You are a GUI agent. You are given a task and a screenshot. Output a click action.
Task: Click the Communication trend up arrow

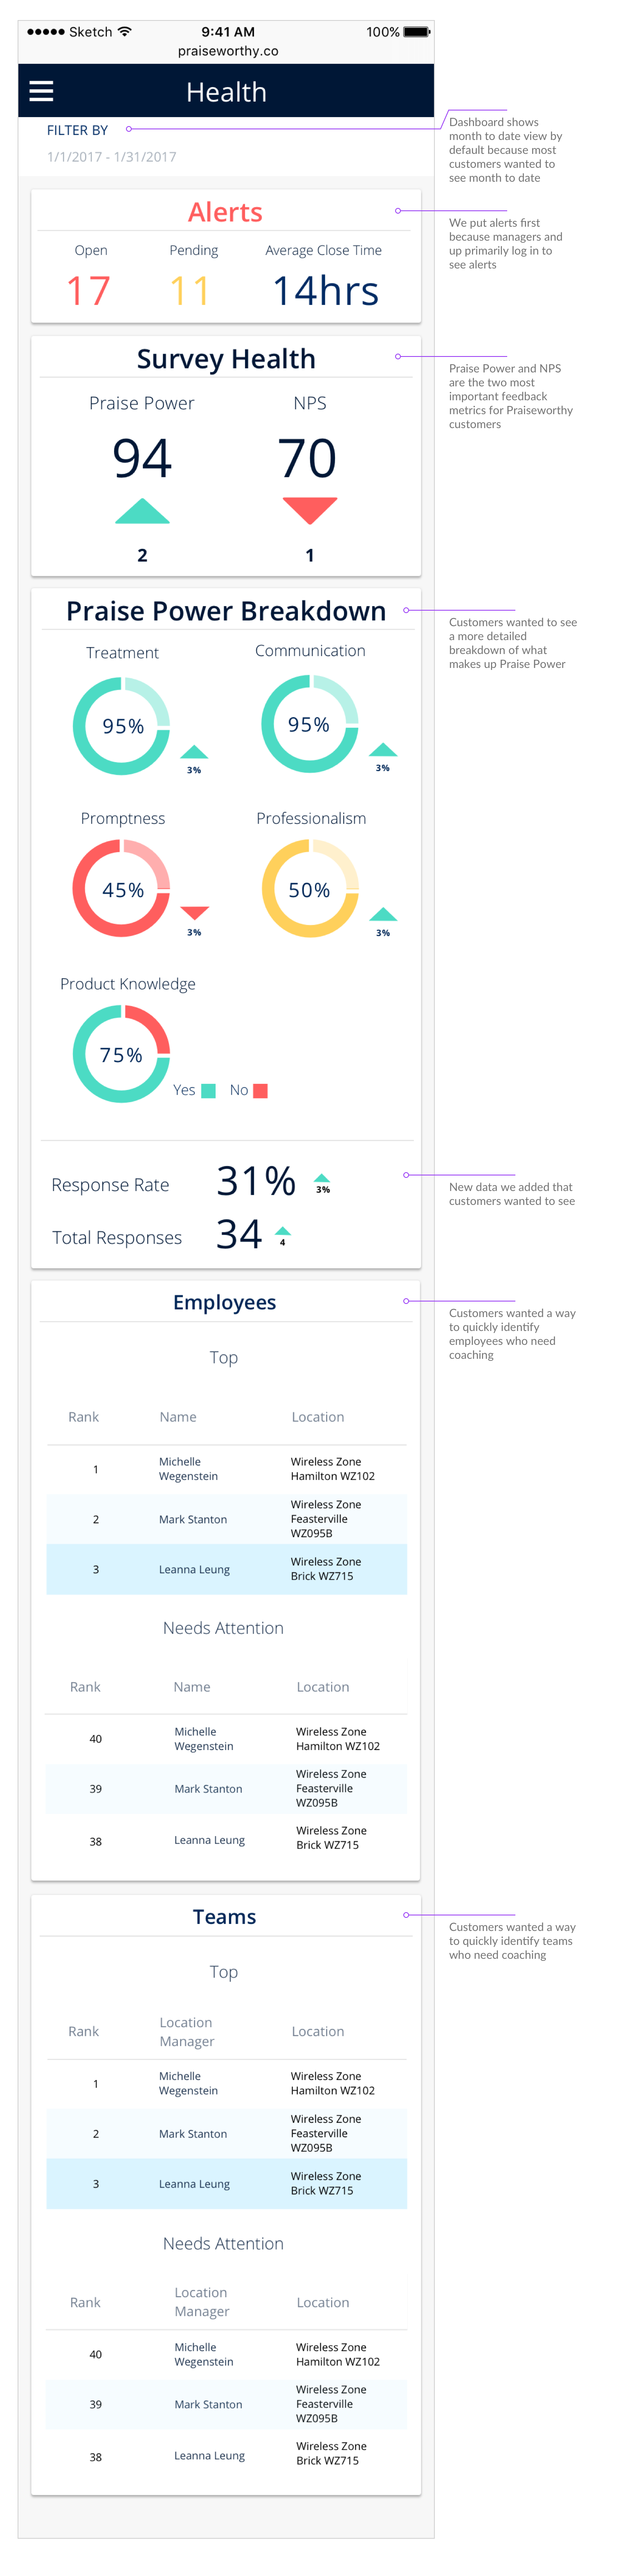383,749
